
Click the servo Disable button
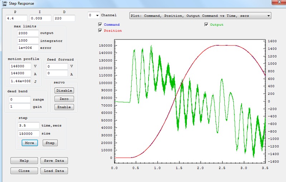64,90
